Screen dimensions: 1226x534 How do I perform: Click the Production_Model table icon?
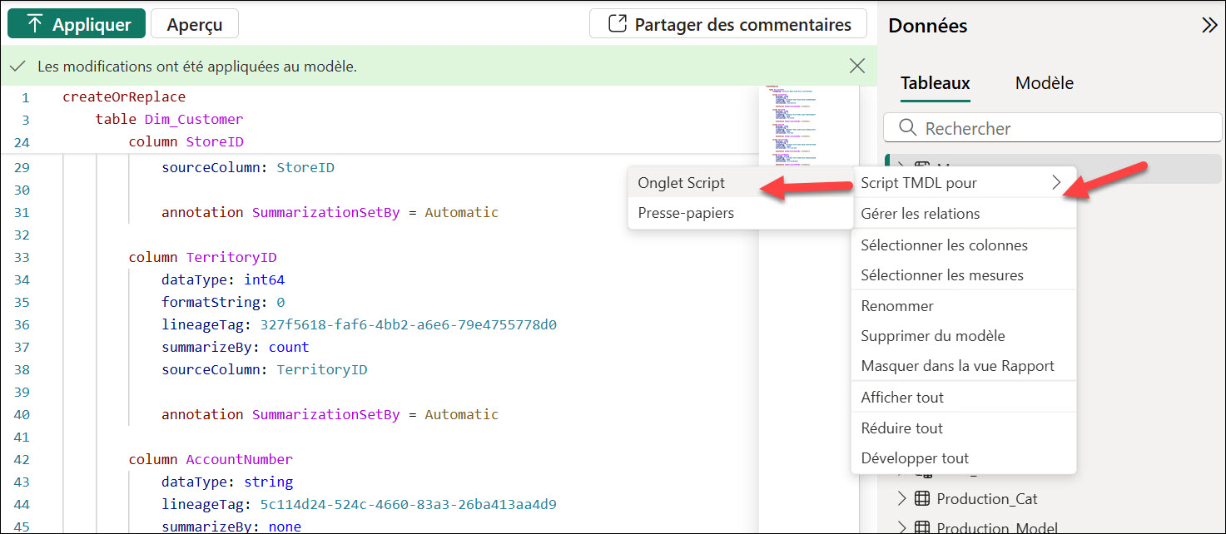coord(922,527)
